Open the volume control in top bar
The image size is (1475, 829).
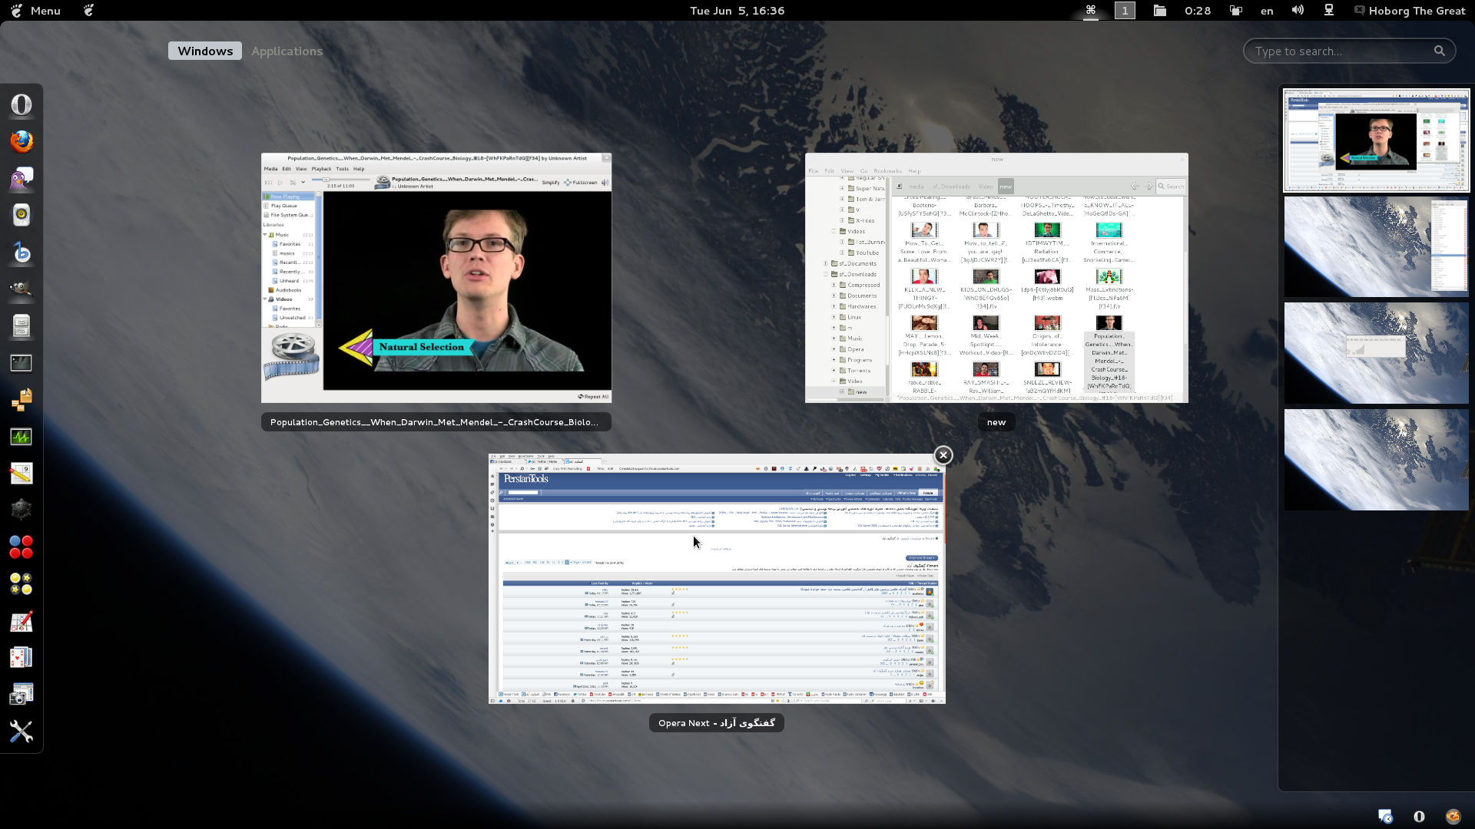pyautogui.click(x=1298, y=11)
